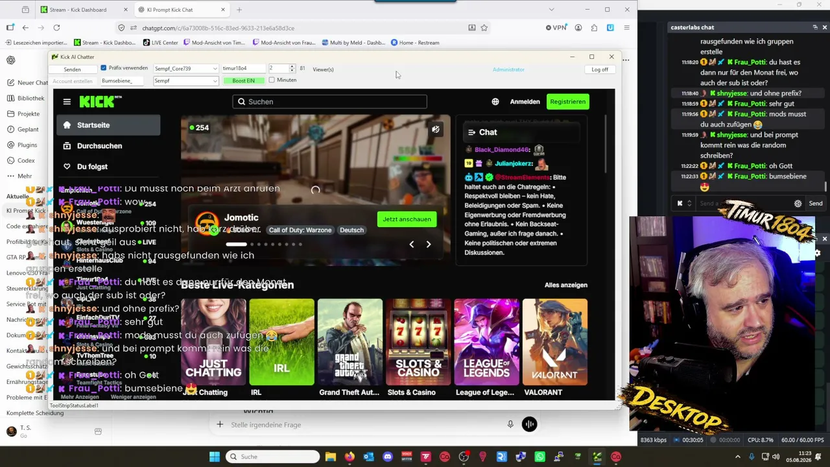
Task: Open WhatsApp from the taskbar
Action: pyautogui.click(x=540, y=457)
